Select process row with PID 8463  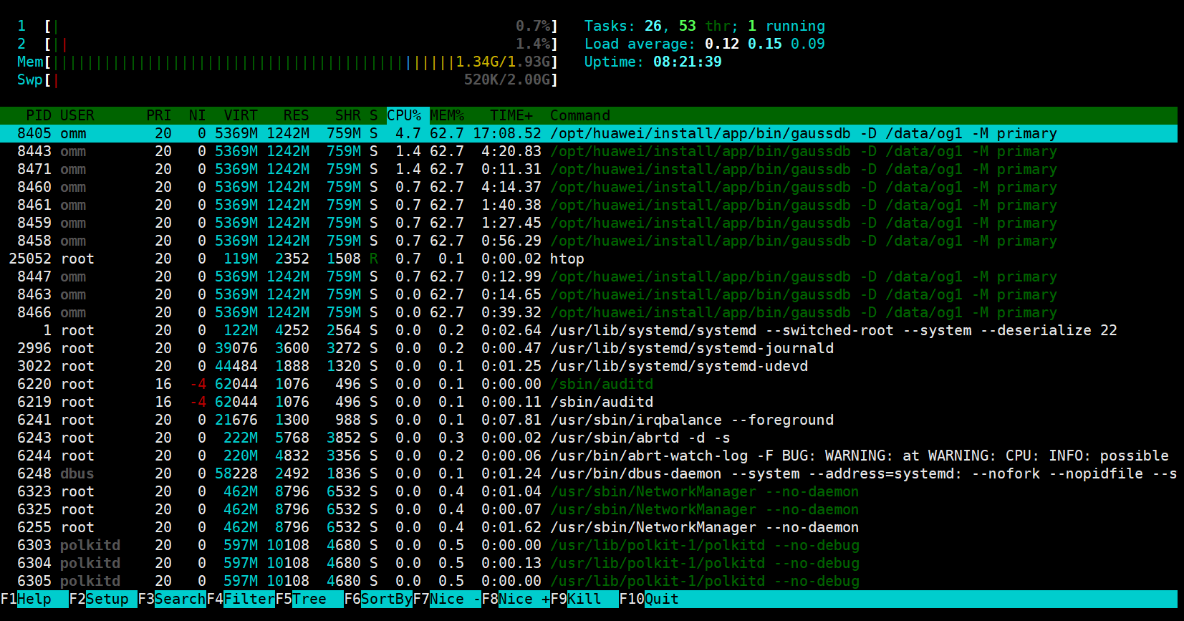click(x=589, y=294)
